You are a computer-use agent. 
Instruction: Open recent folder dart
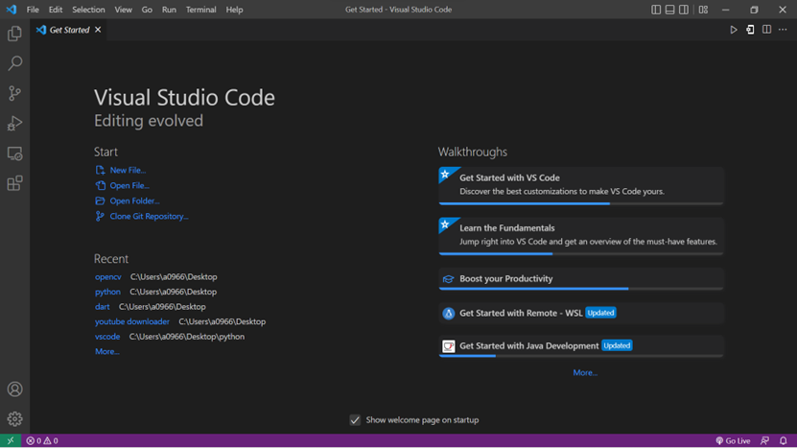pos(103,307)
